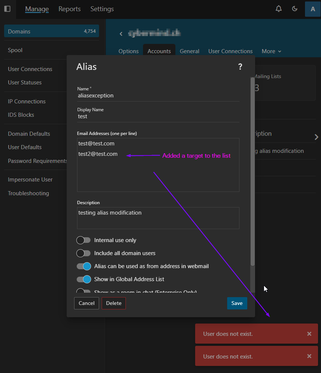321x373 pixels.
Task: Expand the right arrow chevron panel
Action: [316, 137]
